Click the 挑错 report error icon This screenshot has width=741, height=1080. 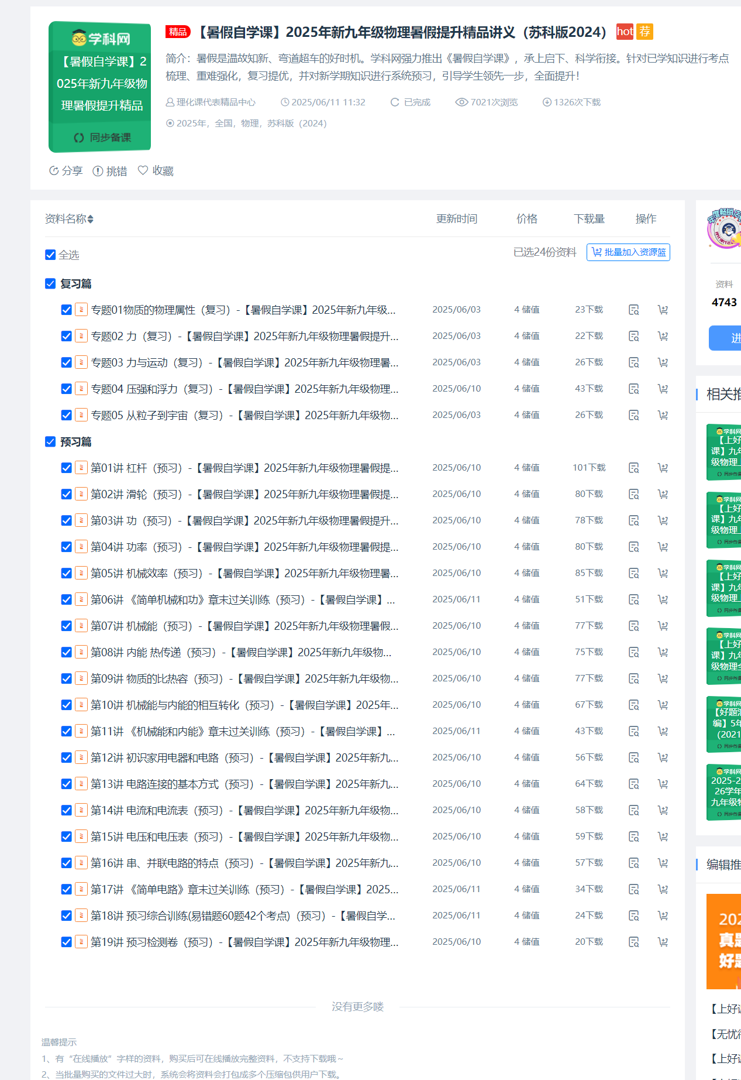pos(98,171)
